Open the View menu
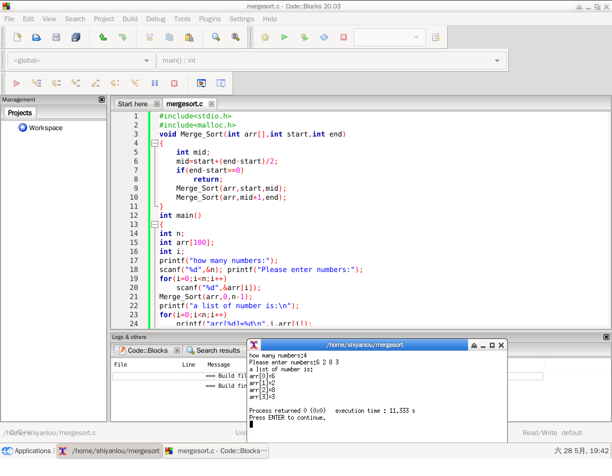 [x=49, y=19]
